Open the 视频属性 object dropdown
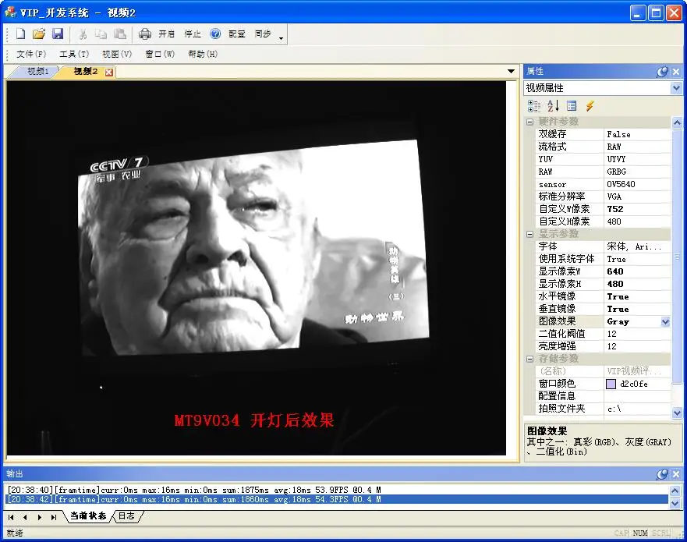 tap(676, 88)
